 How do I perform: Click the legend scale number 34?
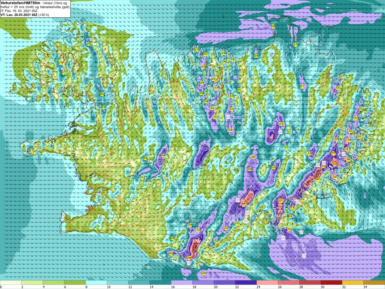tap(365, 287)
